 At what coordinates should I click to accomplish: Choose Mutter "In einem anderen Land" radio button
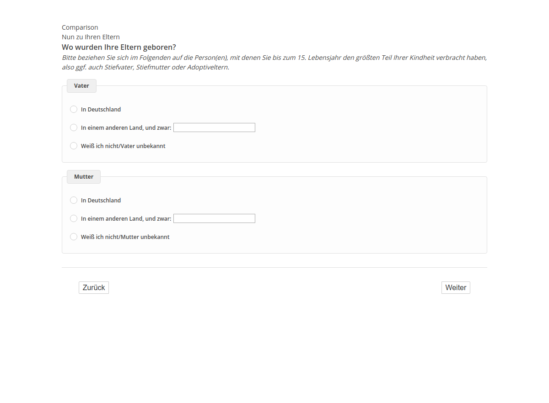[x=74, y=218]
